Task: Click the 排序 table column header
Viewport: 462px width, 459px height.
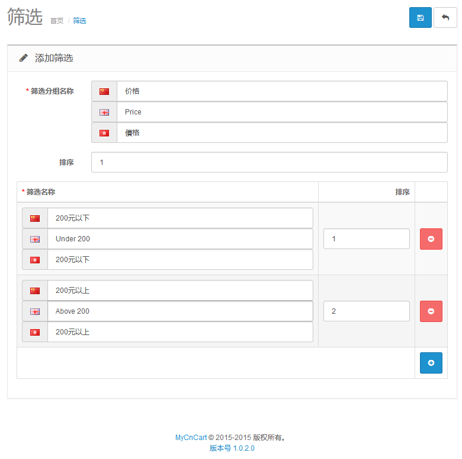Action: [x=402, y=192]
